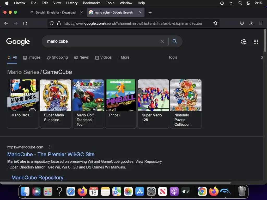This screenshot has width=267, height=200.
Task: Open App Store from the Dock
Action: 140,191
